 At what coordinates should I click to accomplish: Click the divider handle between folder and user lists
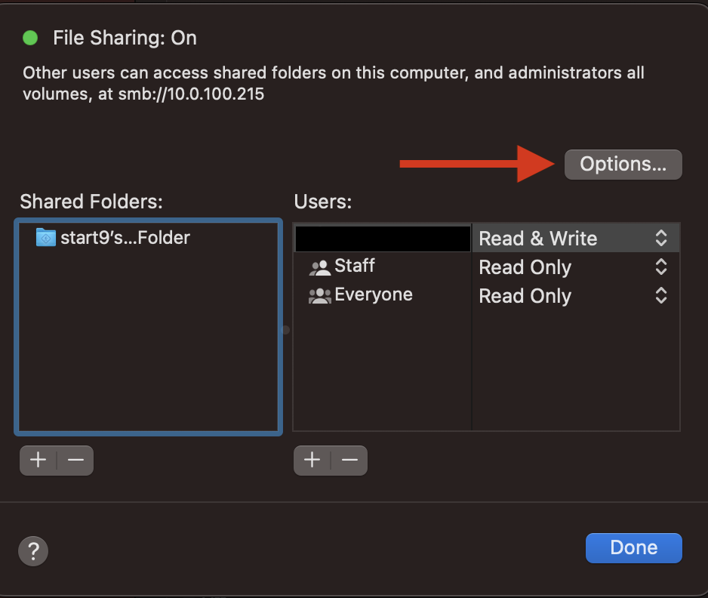(x=286, y=330)
